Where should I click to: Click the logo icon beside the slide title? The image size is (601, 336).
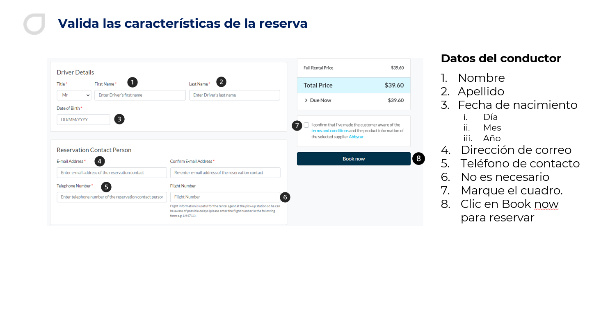pos(34,24)
